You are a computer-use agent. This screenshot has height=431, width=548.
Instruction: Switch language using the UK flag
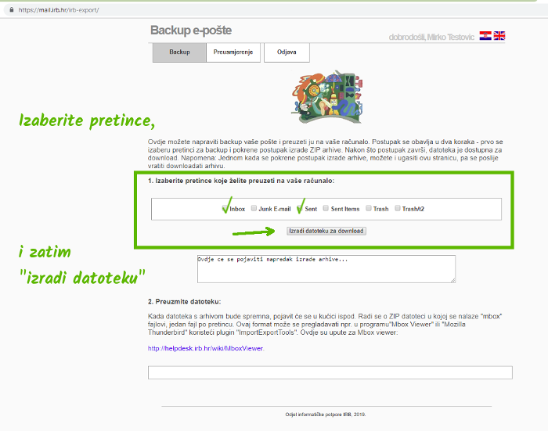pos(499,36)
